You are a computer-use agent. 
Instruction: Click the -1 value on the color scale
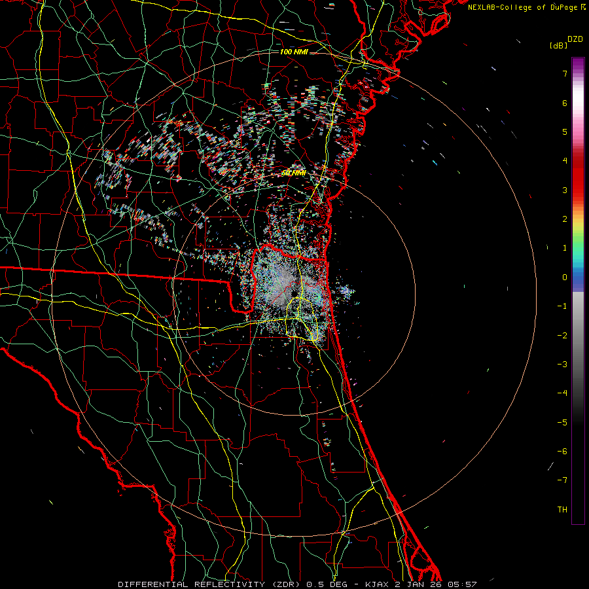(562, 306)
